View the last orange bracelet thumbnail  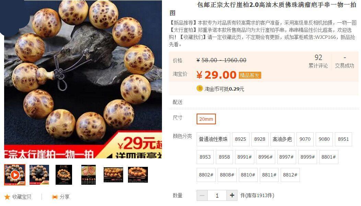pyautogui.click(x=138, y=175)
